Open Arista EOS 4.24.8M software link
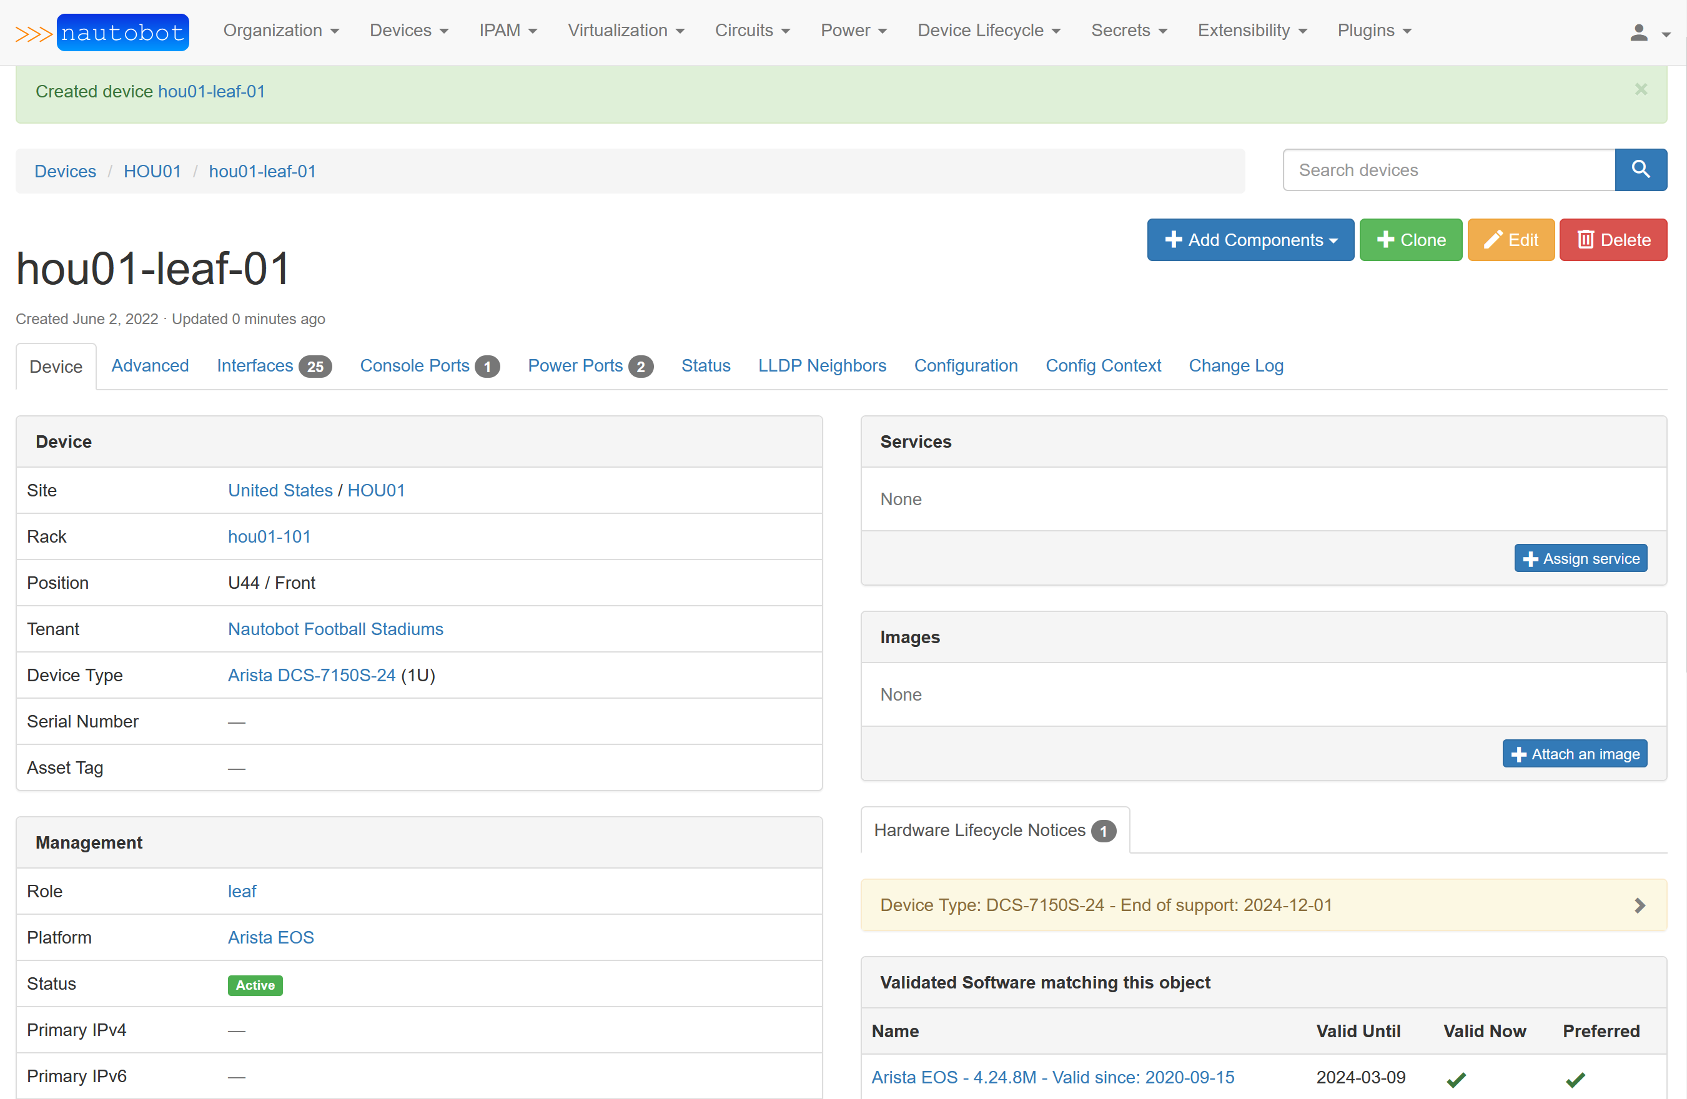Image resolution: width=1687 pixels, height=1099 pixels. [x=1052, y=1077]
